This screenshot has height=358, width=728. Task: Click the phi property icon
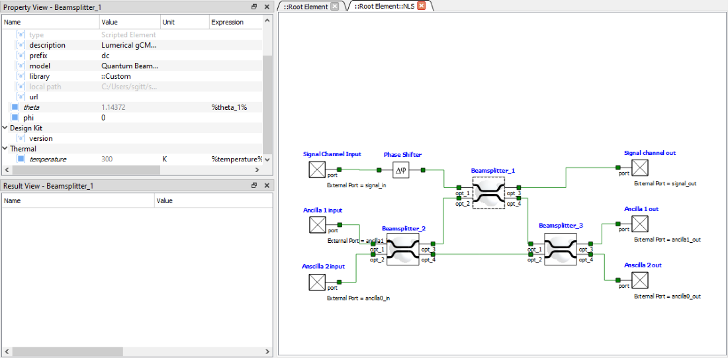click(15, 118)
